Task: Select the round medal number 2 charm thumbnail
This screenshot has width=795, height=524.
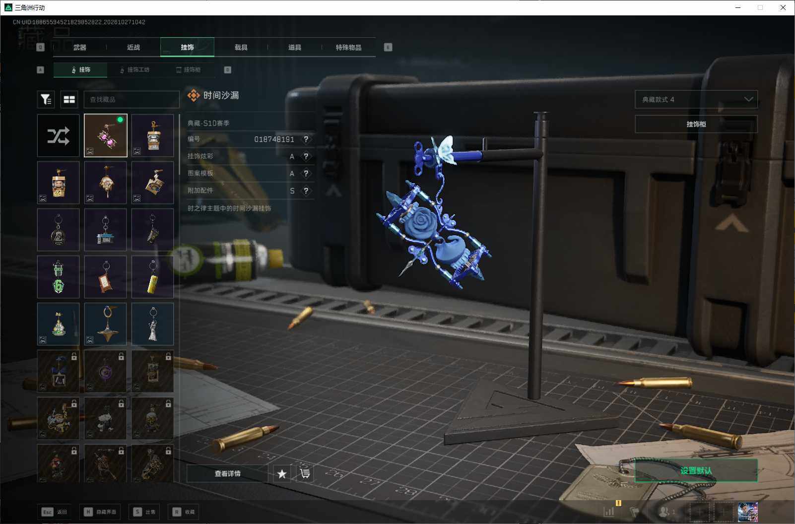Action: pos(58,230)
